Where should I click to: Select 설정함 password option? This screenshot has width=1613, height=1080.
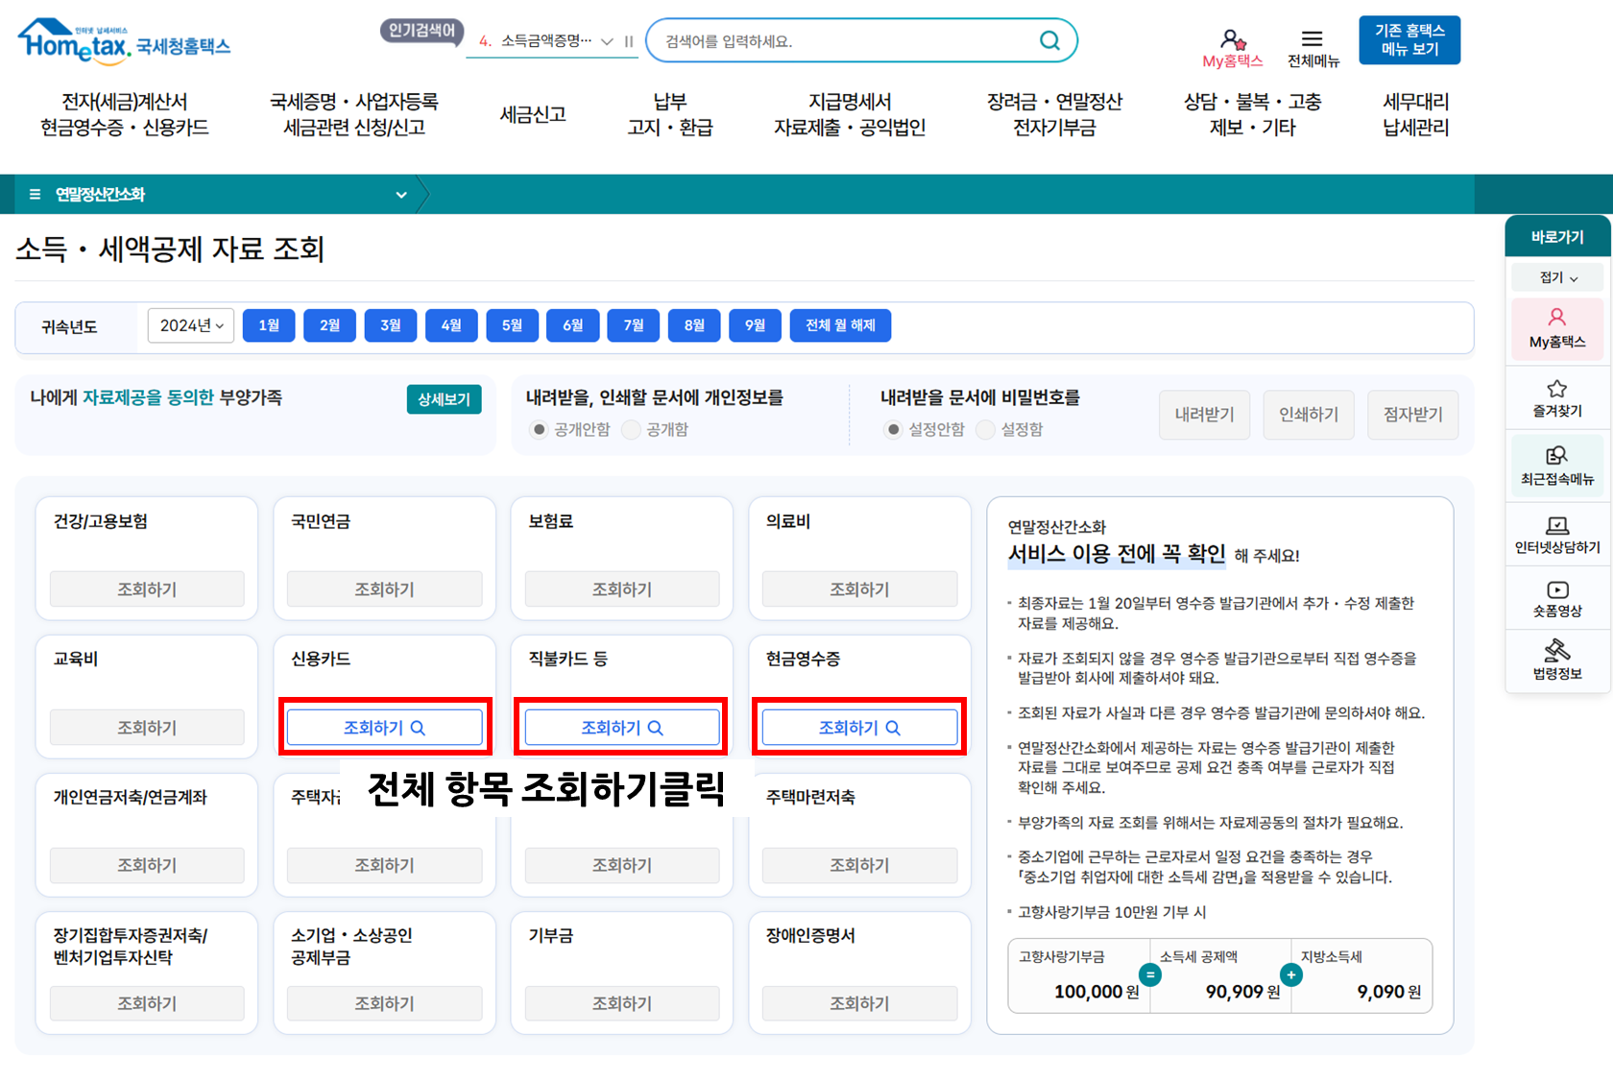pos(986,429)
